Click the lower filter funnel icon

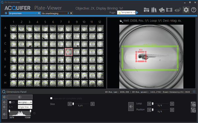point(193,110)
